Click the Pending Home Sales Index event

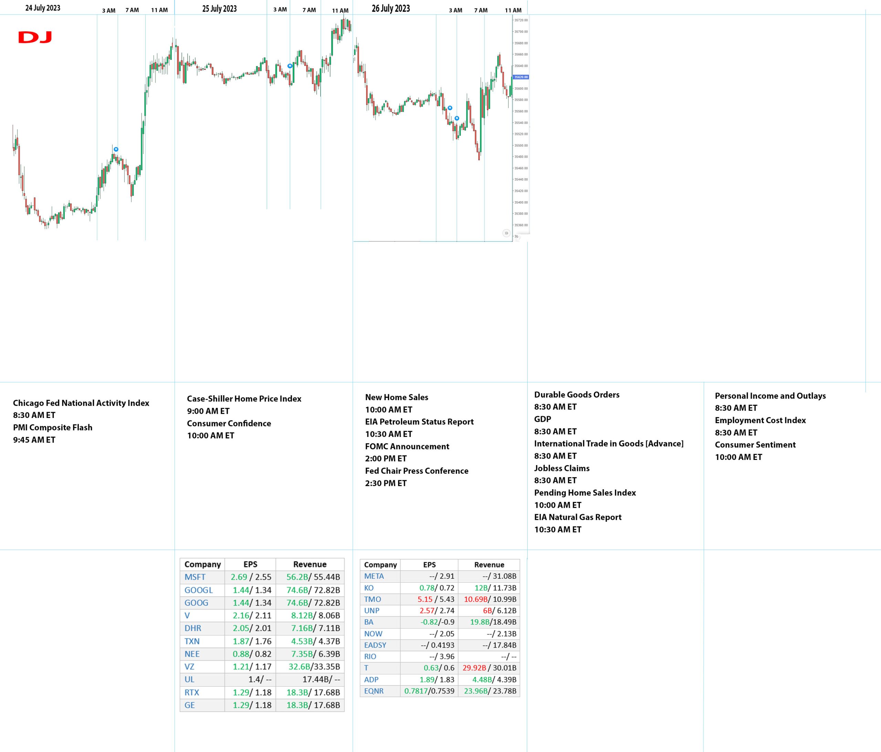585,493
